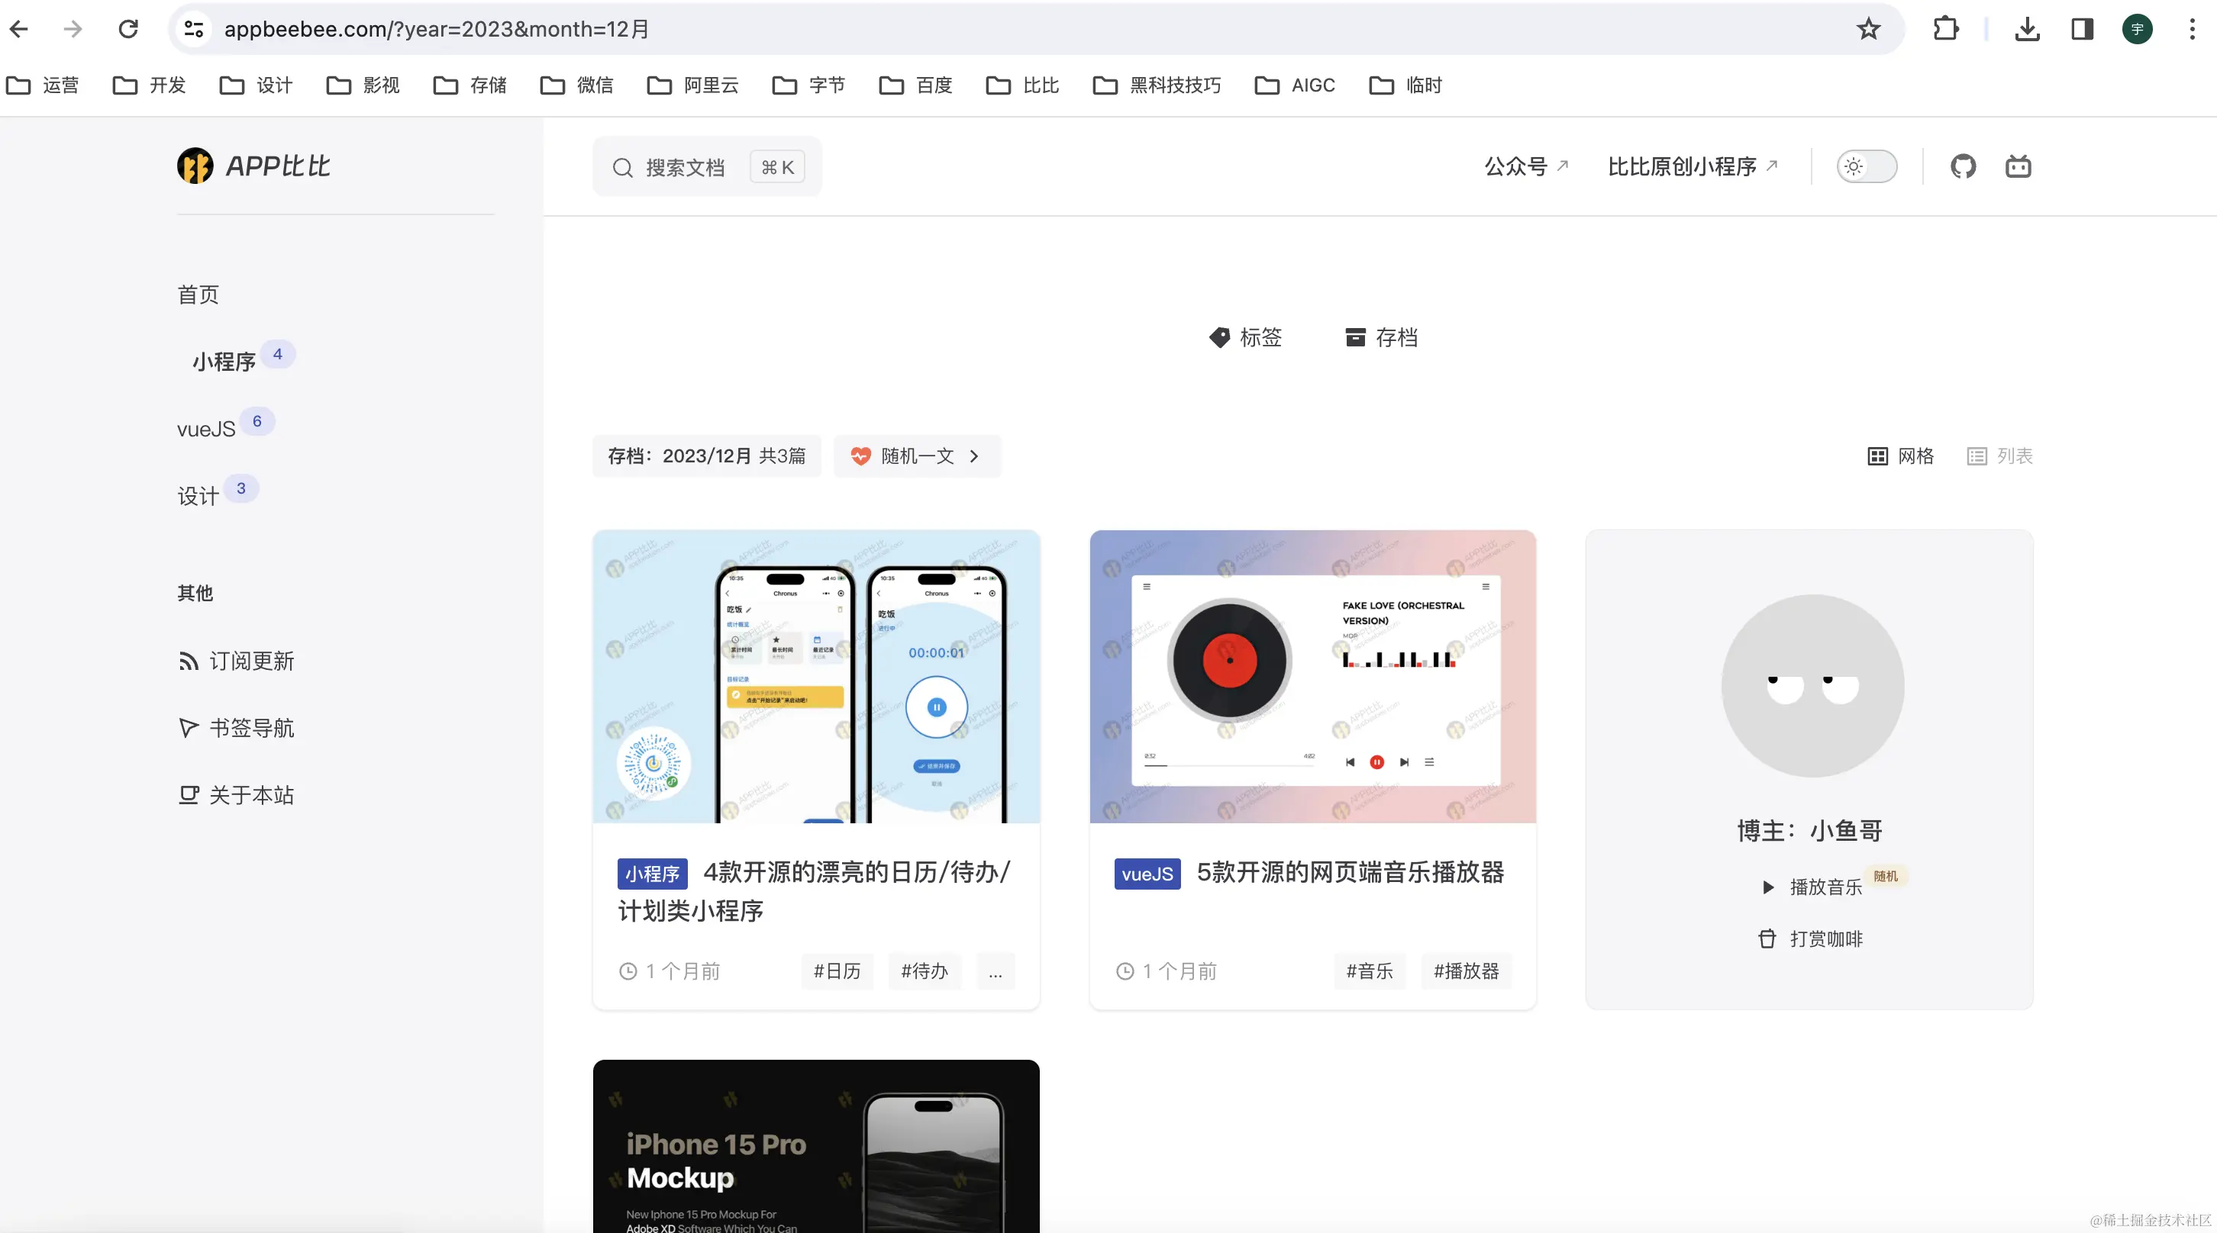The width and height of the screenshot is (2217, 1233).
Task: Open the GitHub icon link
Action: pyautogui.click(x=1962, y=166)
